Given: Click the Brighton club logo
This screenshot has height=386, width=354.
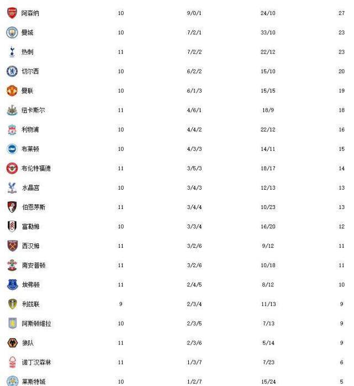Looking at the screenshot, I should [12, 149].
